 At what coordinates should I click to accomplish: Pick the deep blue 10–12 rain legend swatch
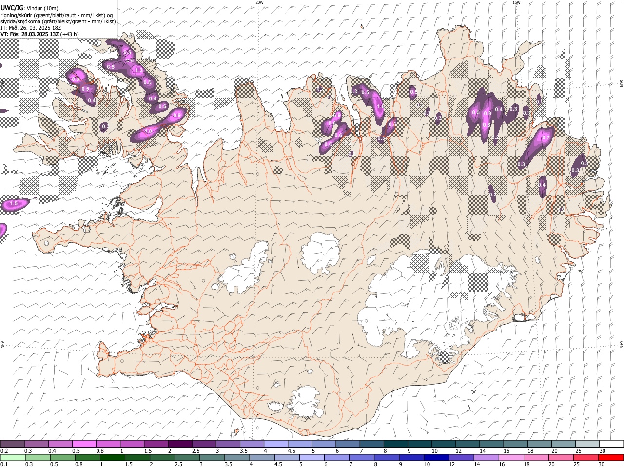[x=436, y=457]
